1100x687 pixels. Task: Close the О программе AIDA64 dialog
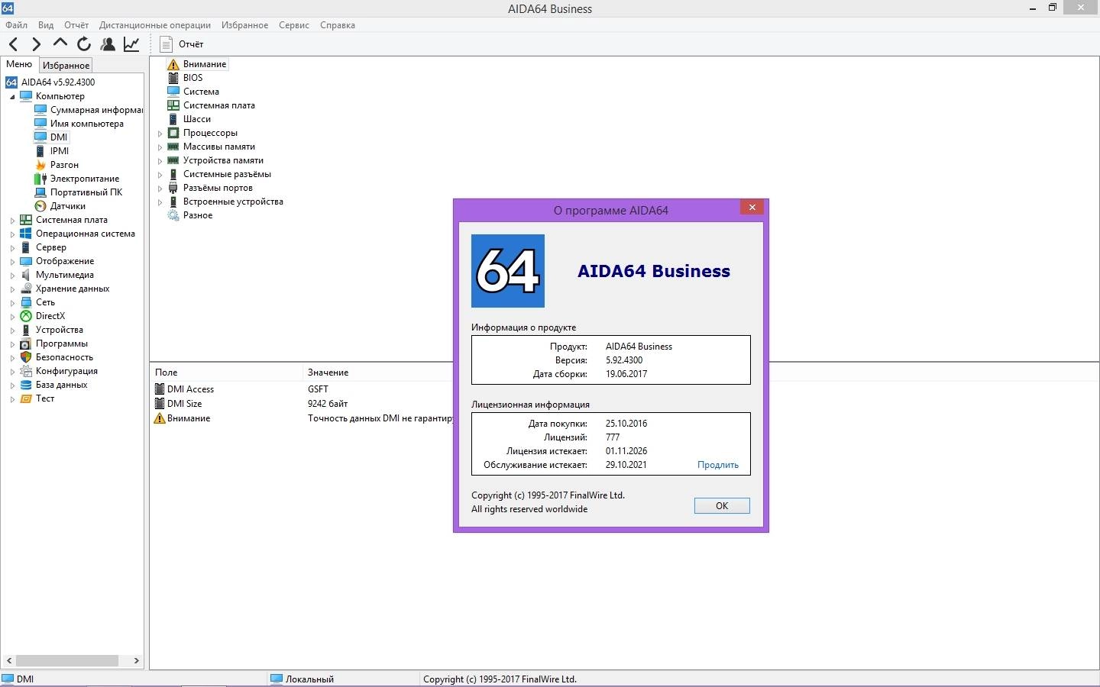tap(752, 208)
